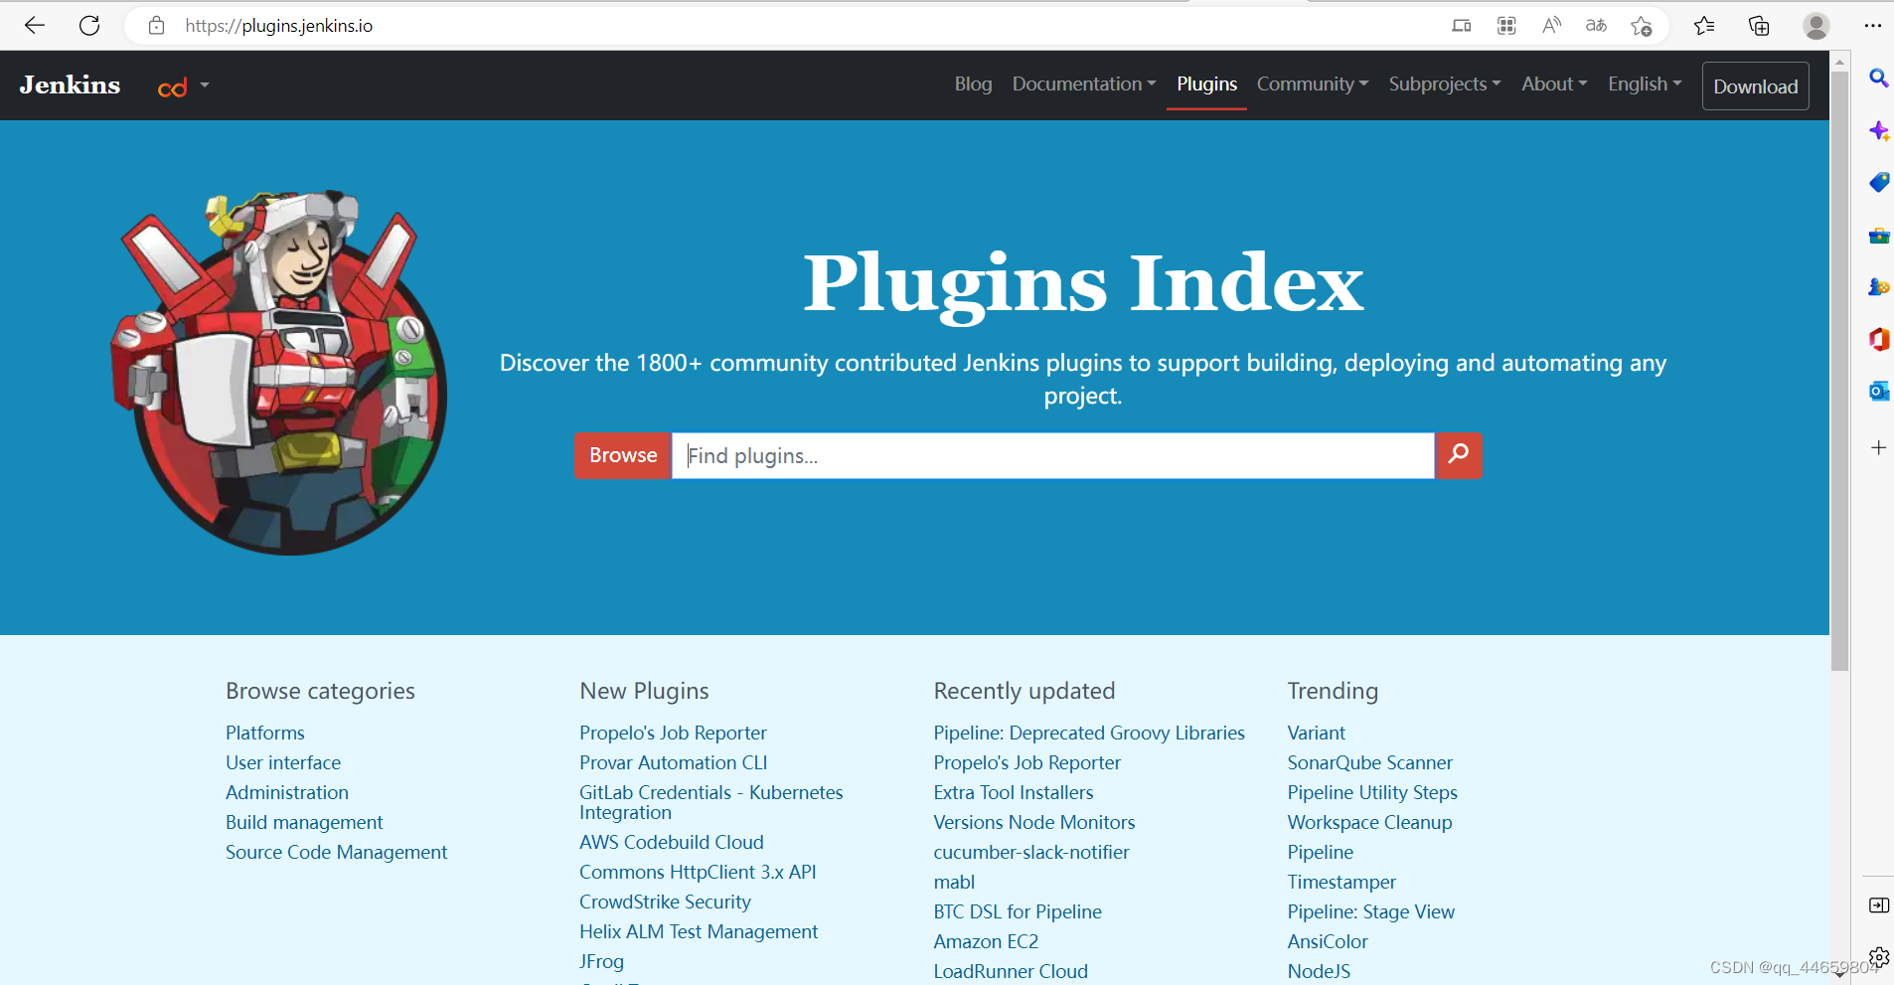Open the Helix ALM Test Management plugin
The width and height of the screenshot is (1894, 985).
(699, 931)
